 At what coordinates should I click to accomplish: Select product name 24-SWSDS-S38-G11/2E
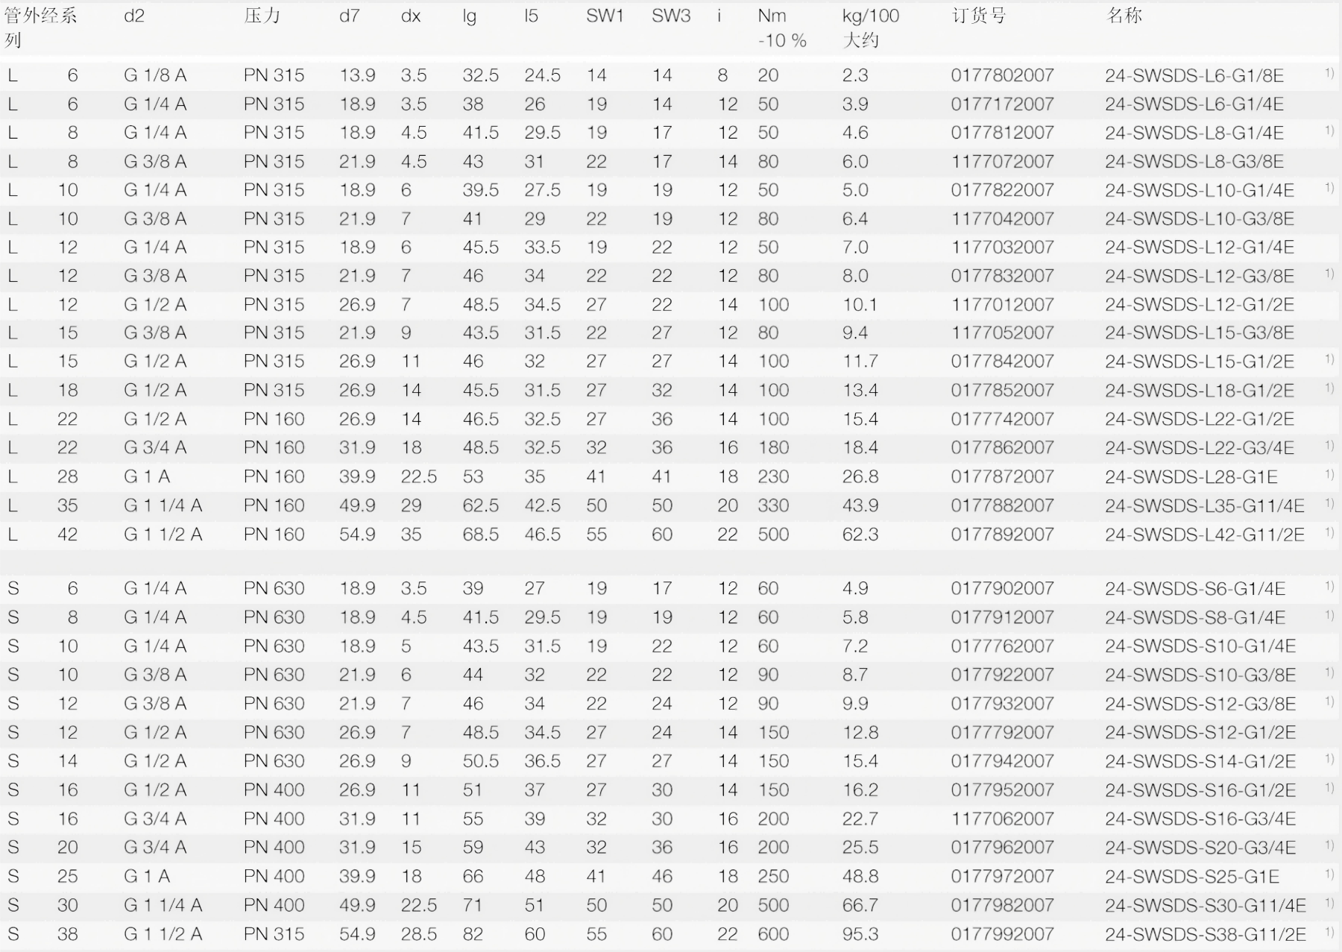1205,934
